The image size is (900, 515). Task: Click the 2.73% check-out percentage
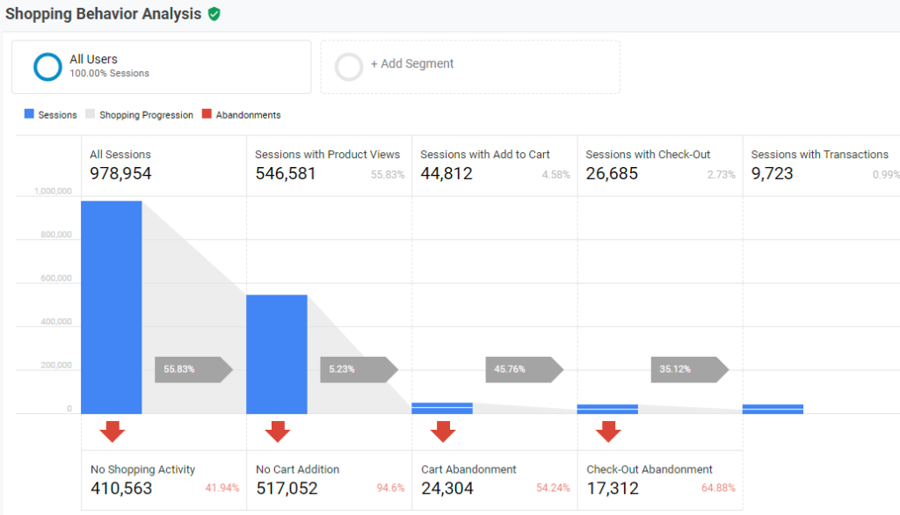[721, 175]
